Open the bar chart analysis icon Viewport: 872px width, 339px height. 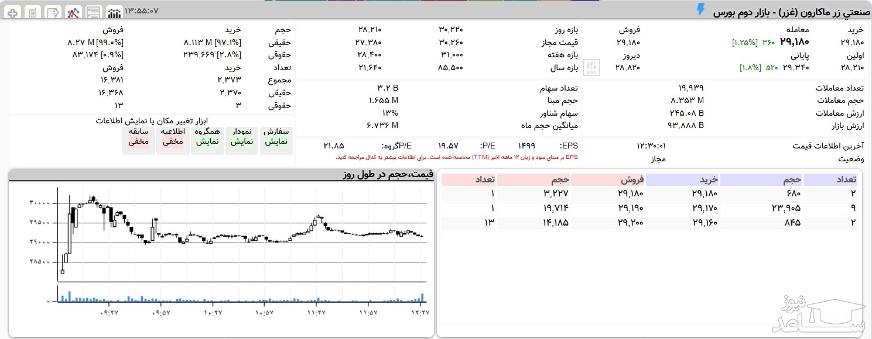click(114, 12)
